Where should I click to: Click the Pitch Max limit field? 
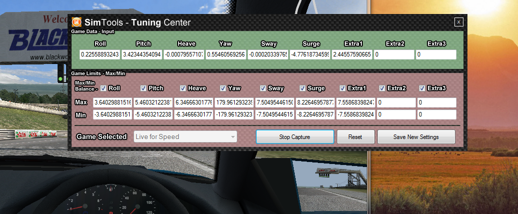click(x=153, y=102)
